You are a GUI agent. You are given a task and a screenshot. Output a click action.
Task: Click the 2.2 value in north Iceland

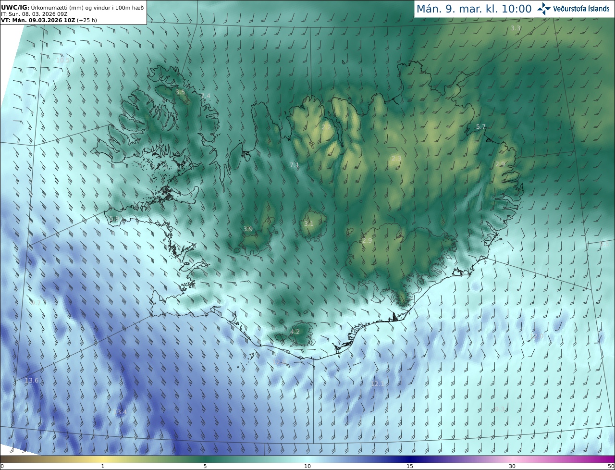coord(326,127)
